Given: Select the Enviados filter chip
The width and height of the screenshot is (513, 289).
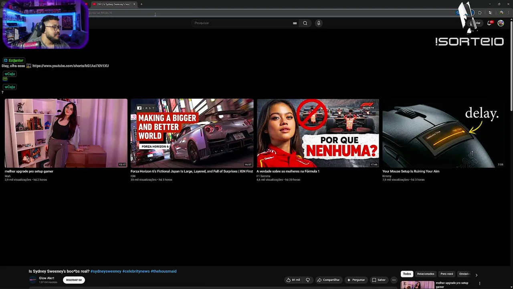Looking at the screenshot, I should tap(465, 274).
